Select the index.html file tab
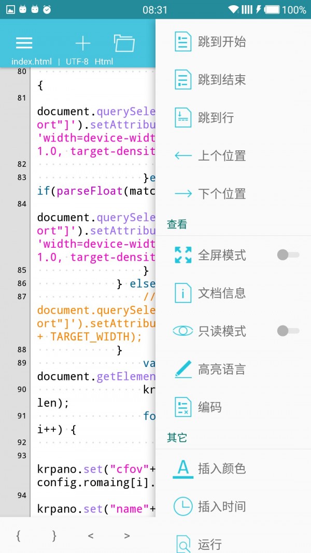The height and width of the screenshot is (553, 311). (x=32, y=61)
